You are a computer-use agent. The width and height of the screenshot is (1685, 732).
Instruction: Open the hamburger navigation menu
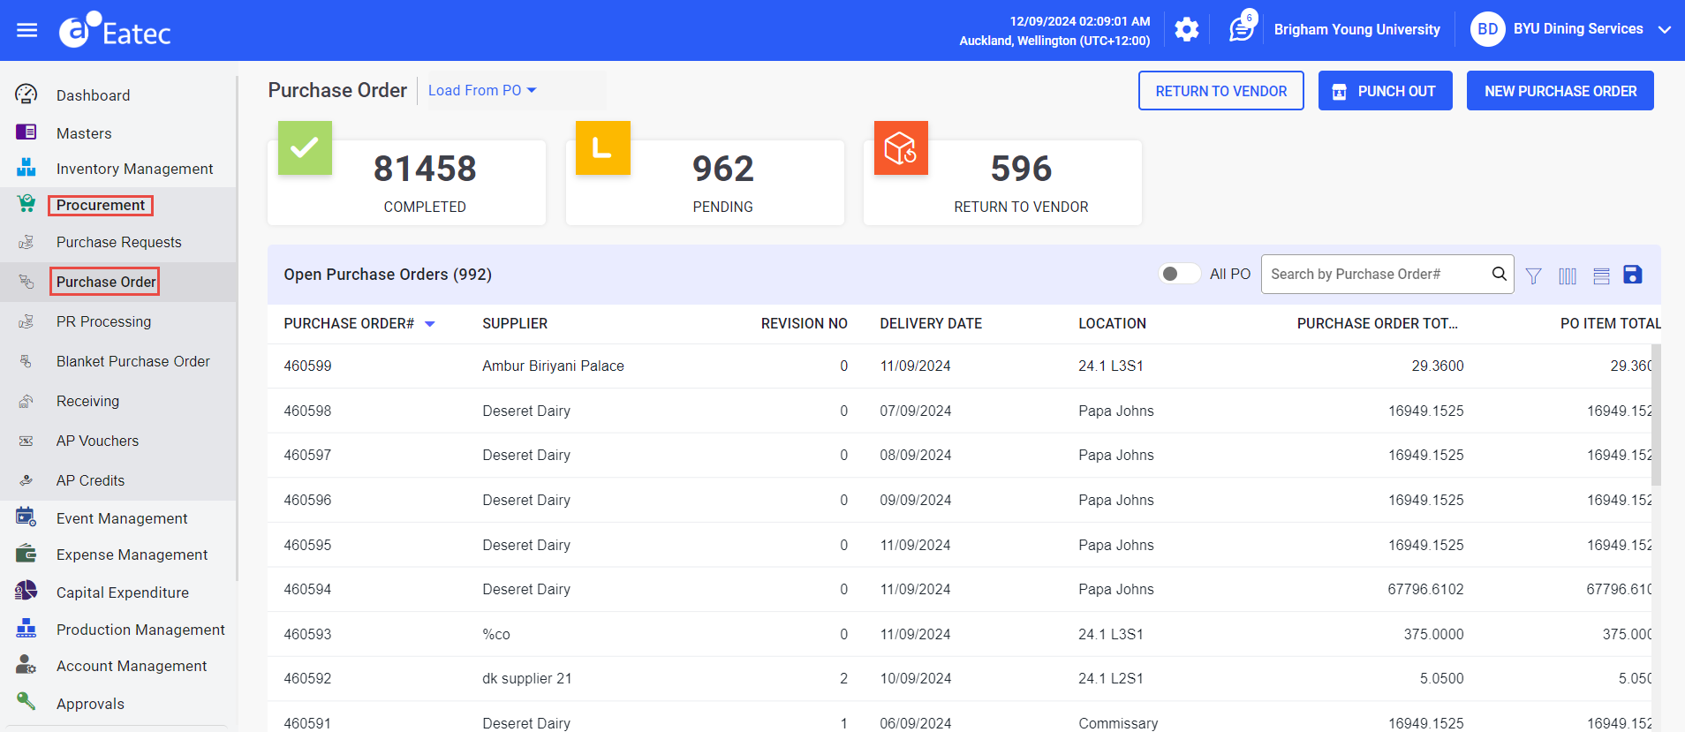(27, 30)
